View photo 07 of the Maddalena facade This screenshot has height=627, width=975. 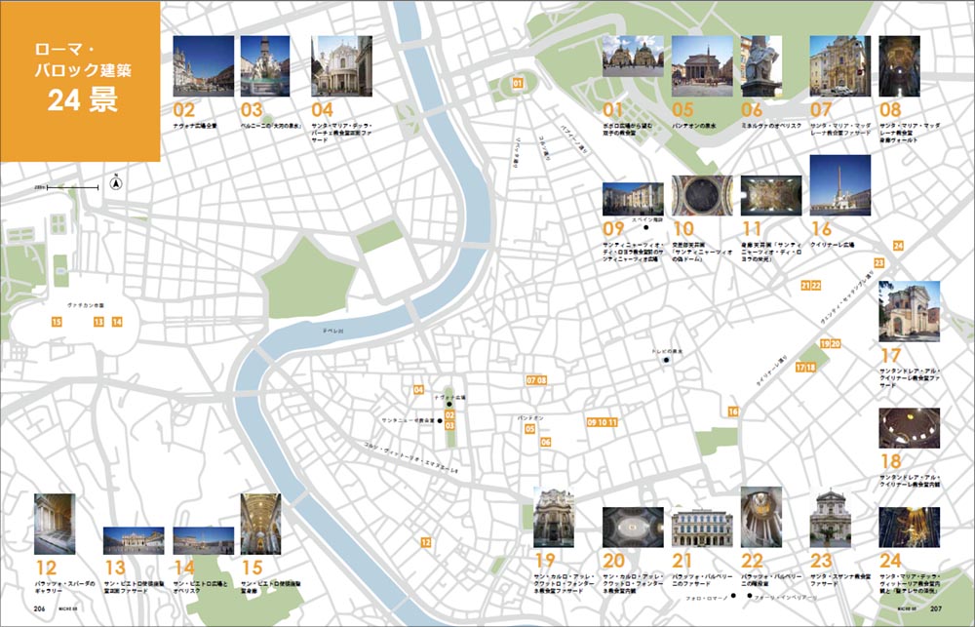click(840, 66)
